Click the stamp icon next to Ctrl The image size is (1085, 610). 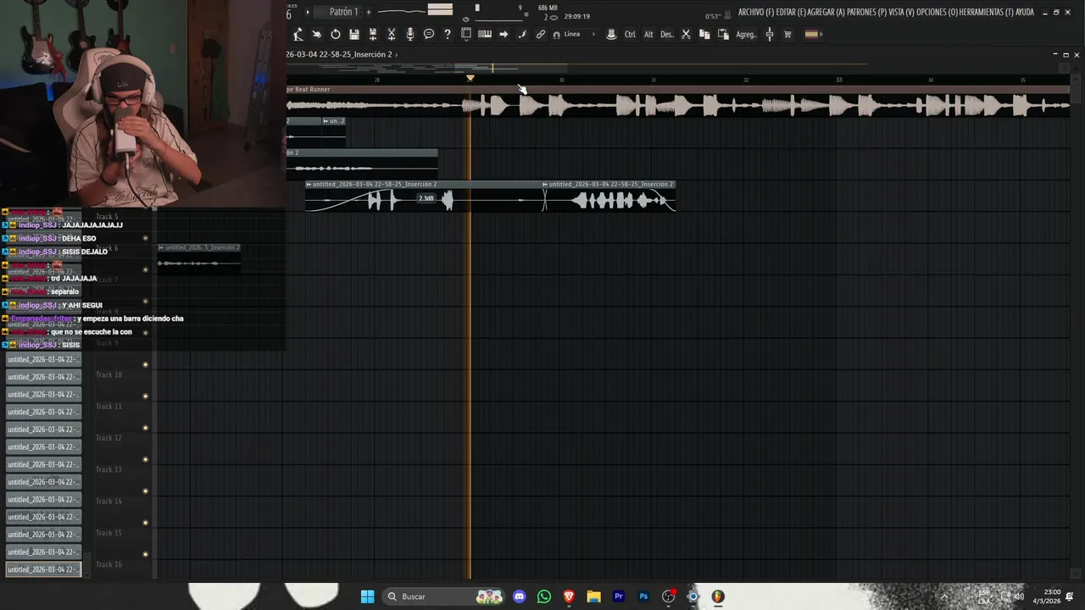coord(611,35)
